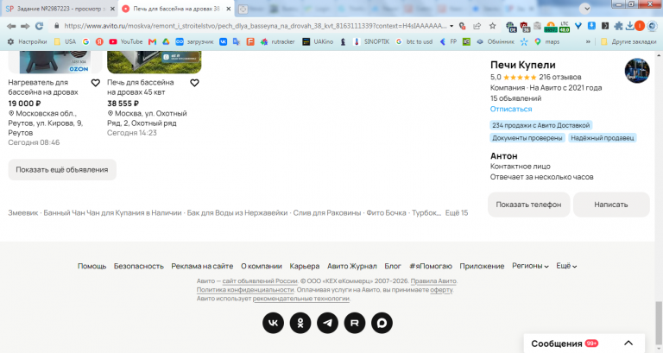This screenshot has height=353, width=663.
Task: Open the Печь для бассейна 45 квт thumbnail
Action: point(154,62)
